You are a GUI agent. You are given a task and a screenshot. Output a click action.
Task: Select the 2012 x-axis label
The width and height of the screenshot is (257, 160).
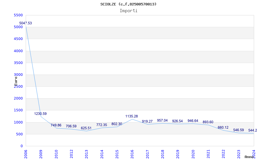coord(71,154)
